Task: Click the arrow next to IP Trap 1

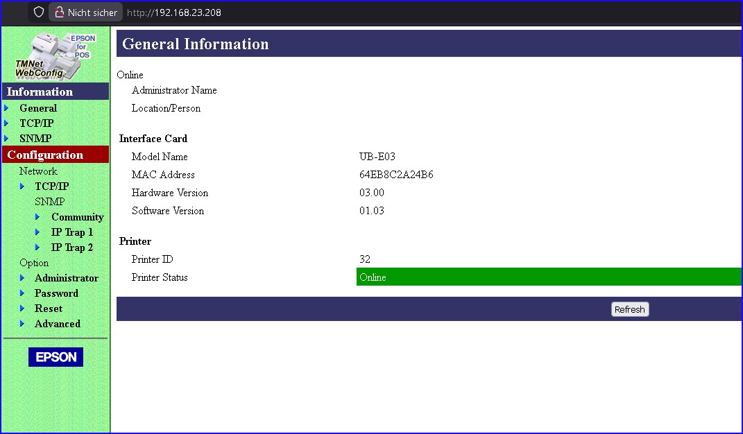Action: pyautogui.click(x=38, y=232)
